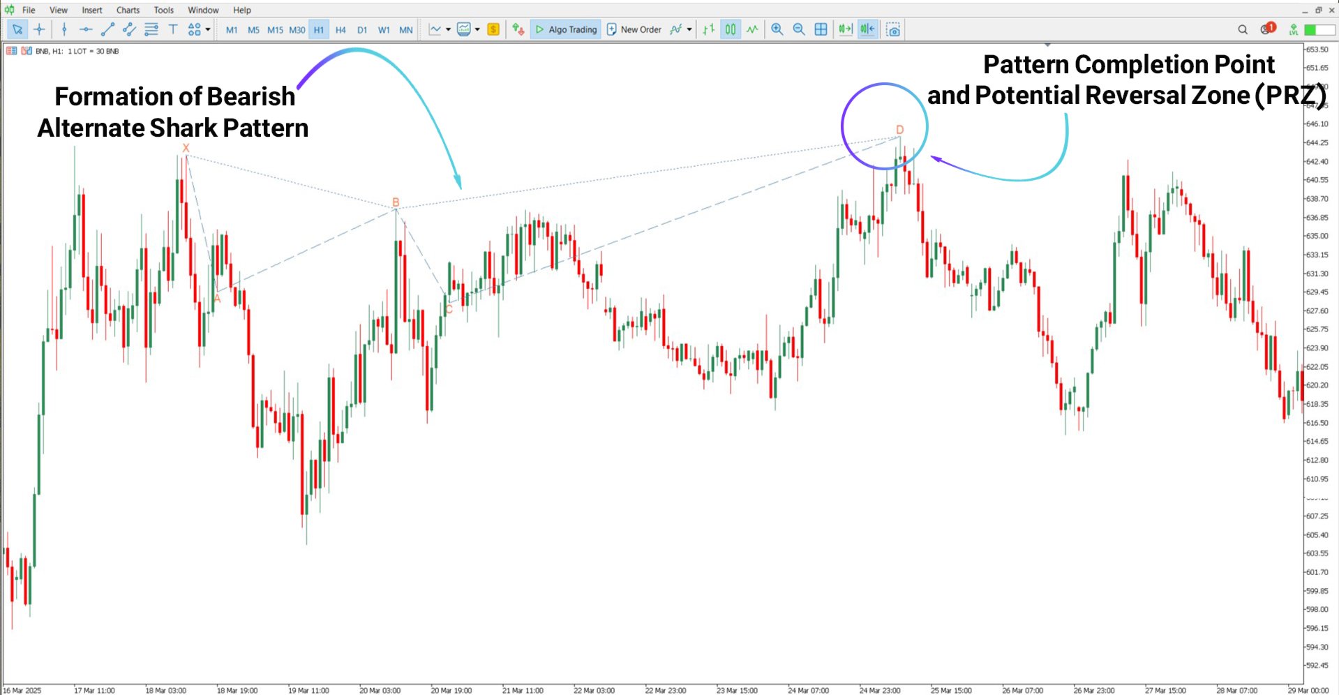The height and width of the screenshot is (695, 1339).
Task: Open the Tools menu
Action: (164, 10)
